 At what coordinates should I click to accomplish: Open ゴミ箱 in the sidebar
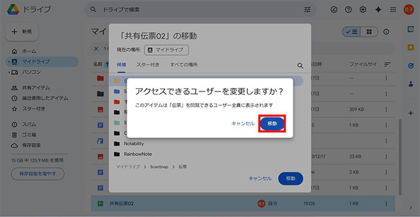click(29, 135)
